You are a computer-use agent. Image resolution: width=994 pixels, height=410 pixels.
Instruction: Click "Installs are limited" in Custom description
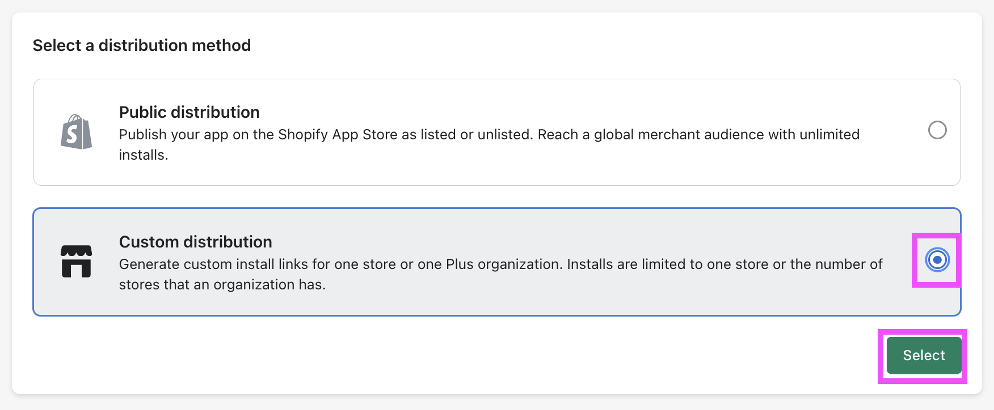point(626,264)
